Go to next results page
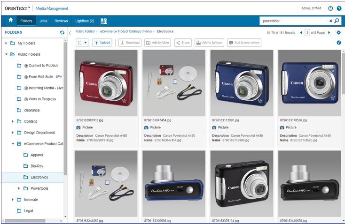The height and width of the screenshot is (224, 345). (329, 32)
